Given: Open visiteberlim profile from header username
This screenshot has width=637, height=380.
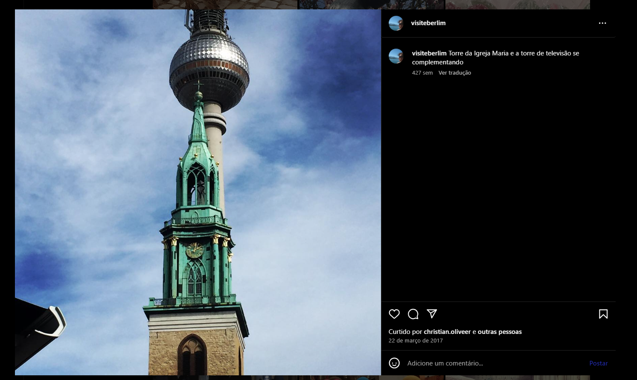Looking at the screenshot, I should click(x=428, y=23).
